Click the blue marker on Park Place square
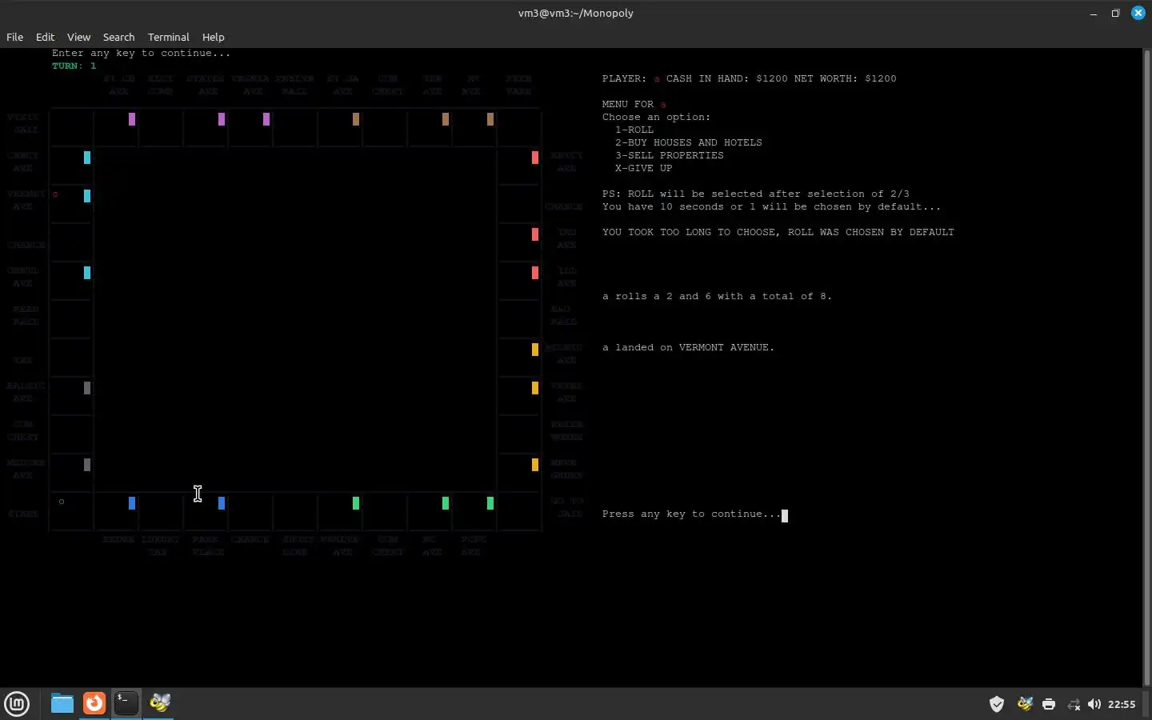The width and height of the screenshot is (1152, 720). [222, 503]
